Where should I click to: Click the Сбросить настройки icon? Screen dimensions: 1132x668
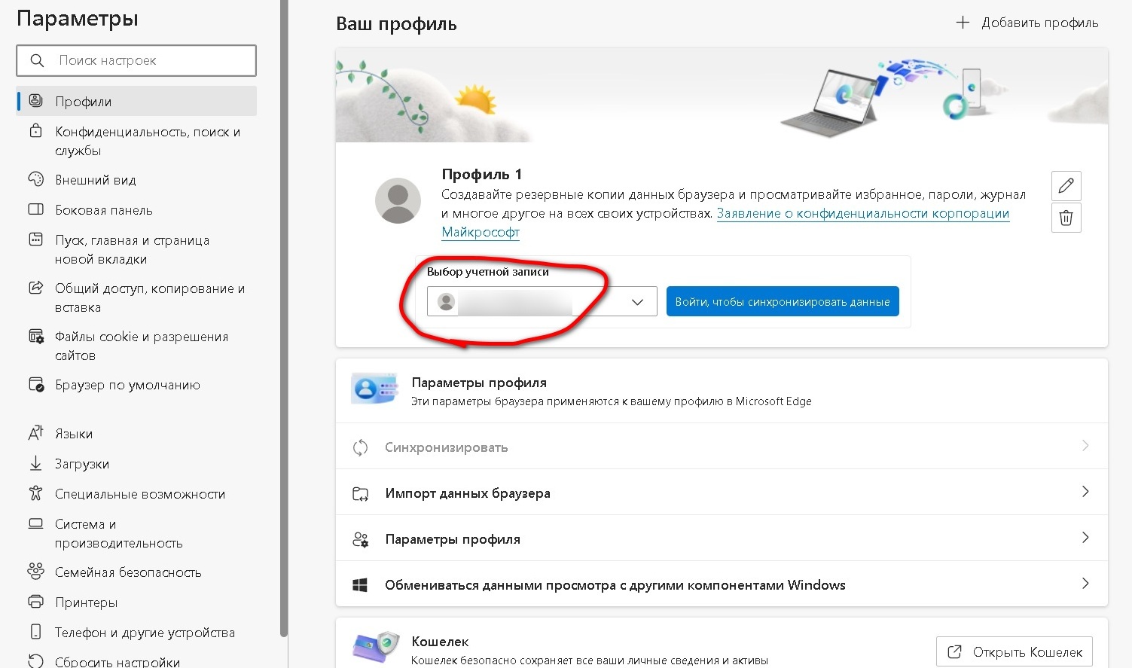point(35,661)
